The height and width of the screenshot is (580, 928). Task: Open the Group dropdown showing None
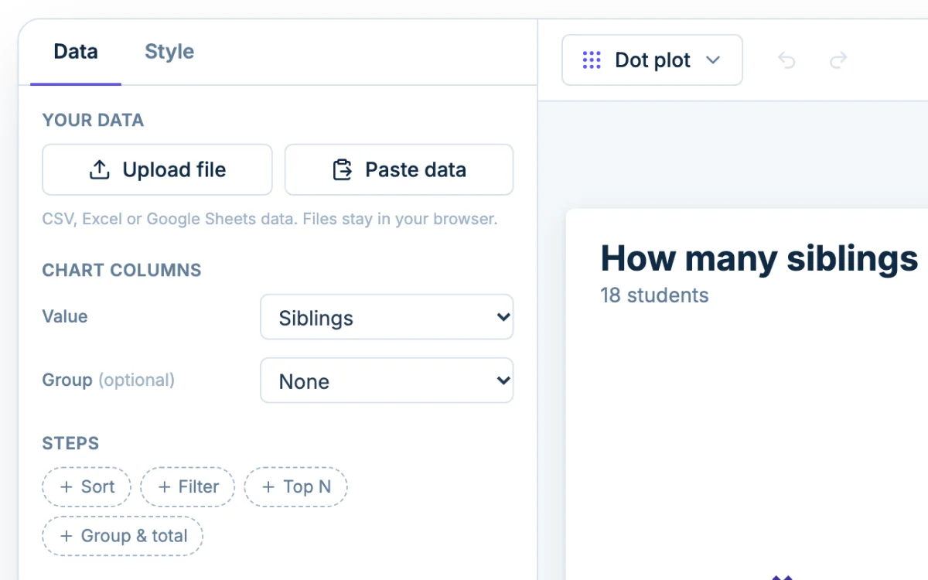coord(387,380)
